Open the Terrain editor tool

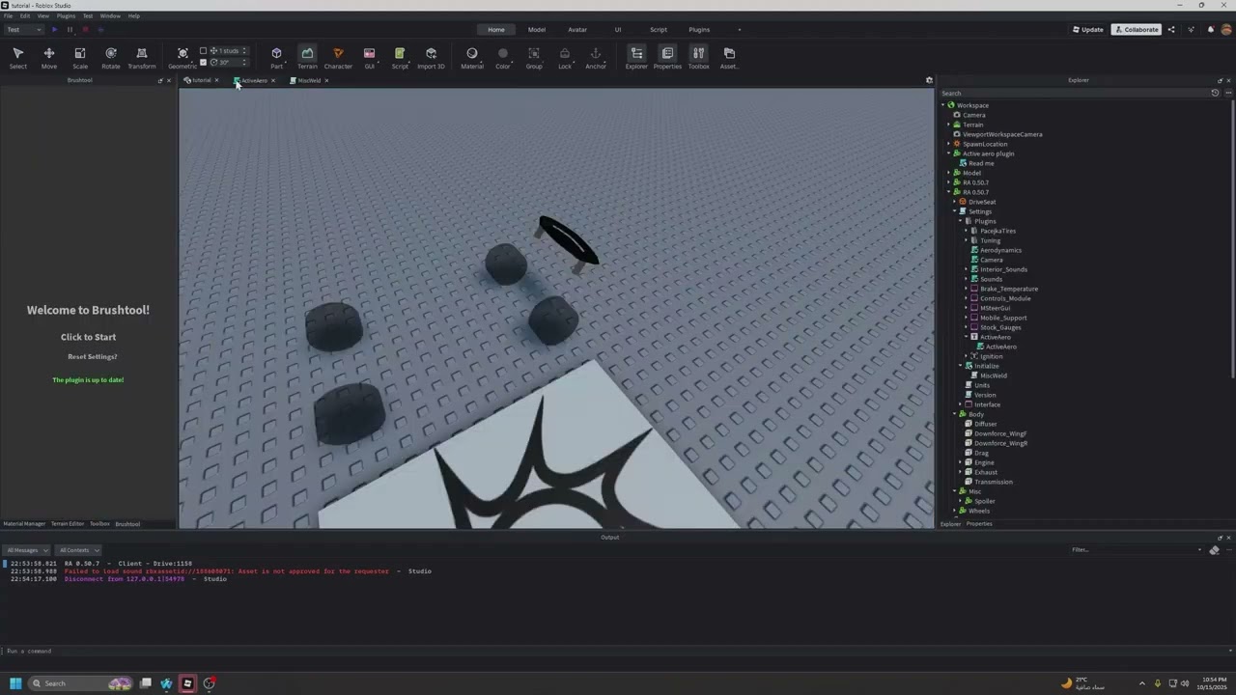point(307,58)
